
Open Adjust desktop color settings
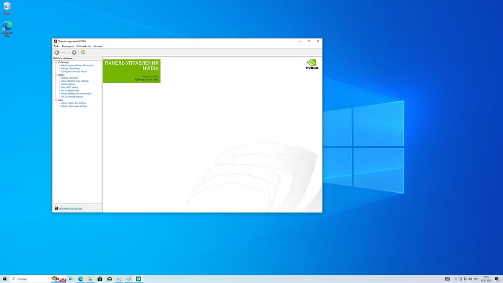75,81
